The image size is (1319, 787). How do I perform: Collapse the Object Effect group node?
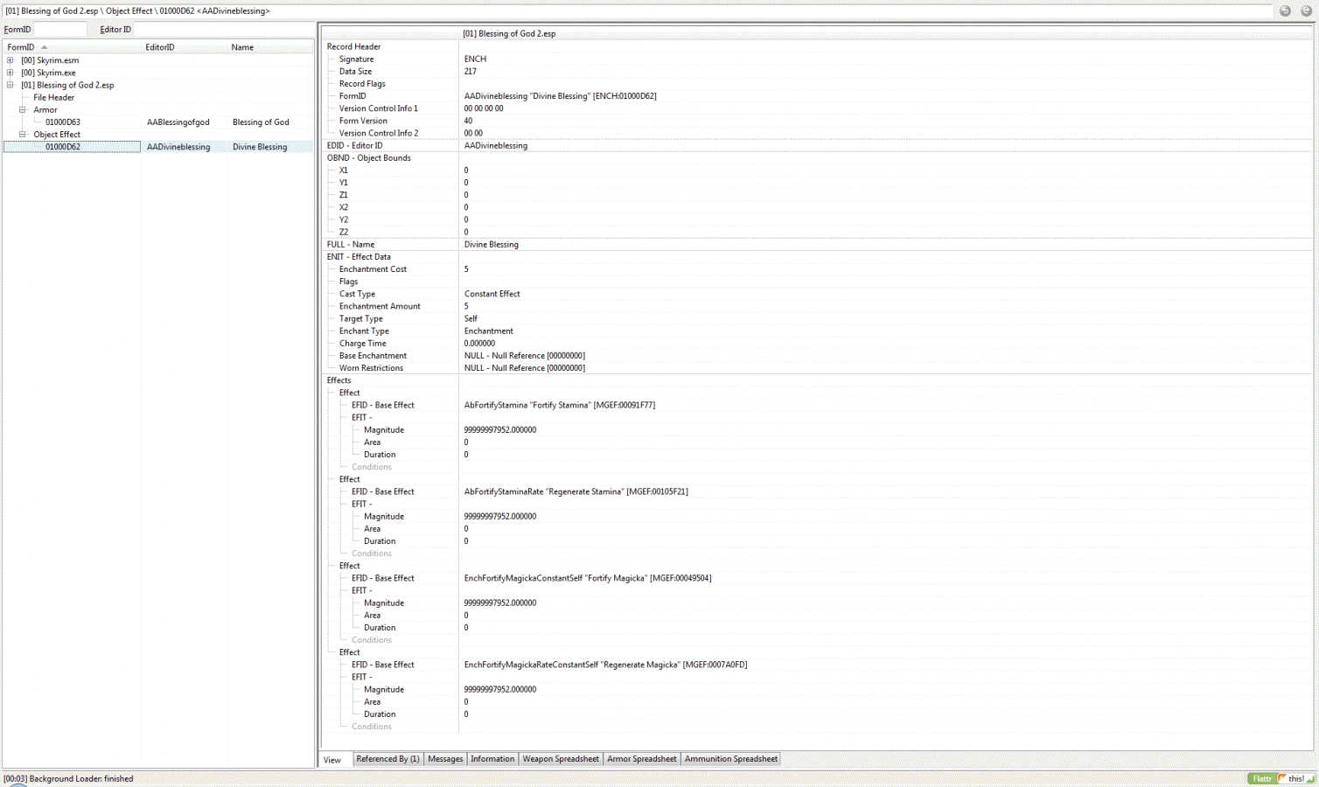pos(23,135)
